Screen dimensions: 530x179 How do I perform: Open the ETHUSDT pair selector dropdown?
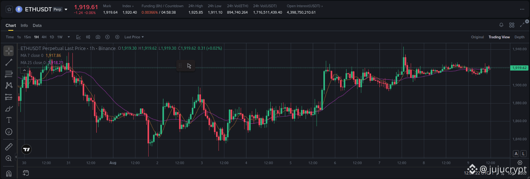66,9
